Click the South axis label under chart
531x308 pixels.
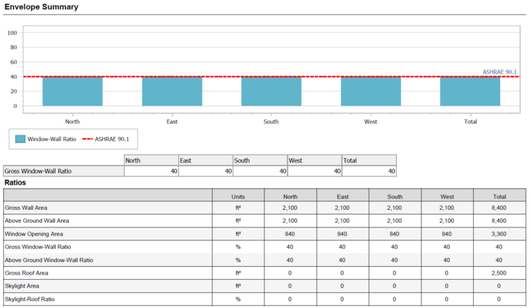(x=271, y=122)
